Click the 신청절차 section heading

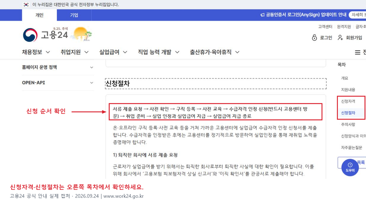[x=117, y=83]
